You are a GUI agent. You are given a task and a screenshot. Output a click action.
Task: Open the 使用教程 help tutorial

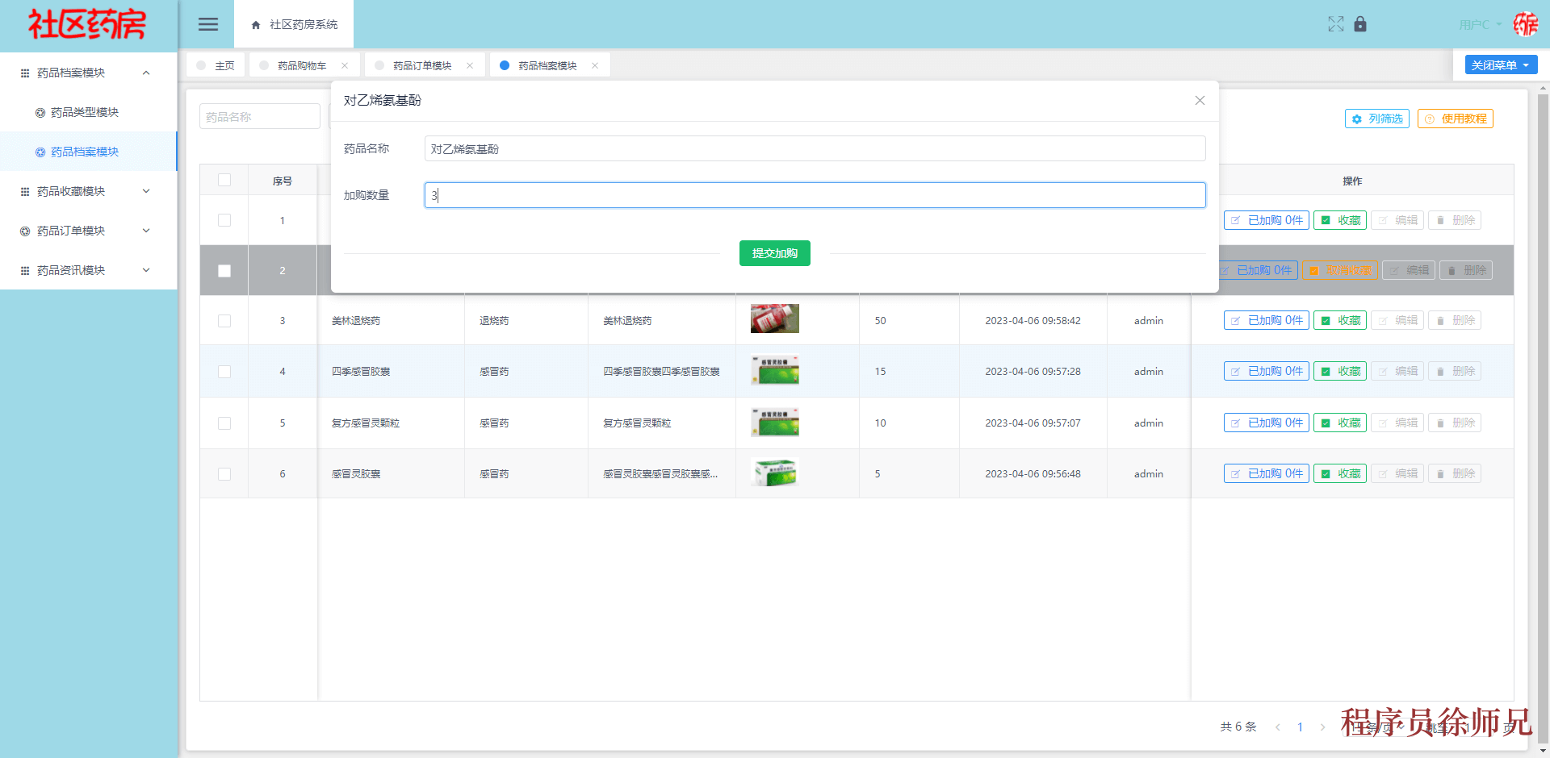1455,119
